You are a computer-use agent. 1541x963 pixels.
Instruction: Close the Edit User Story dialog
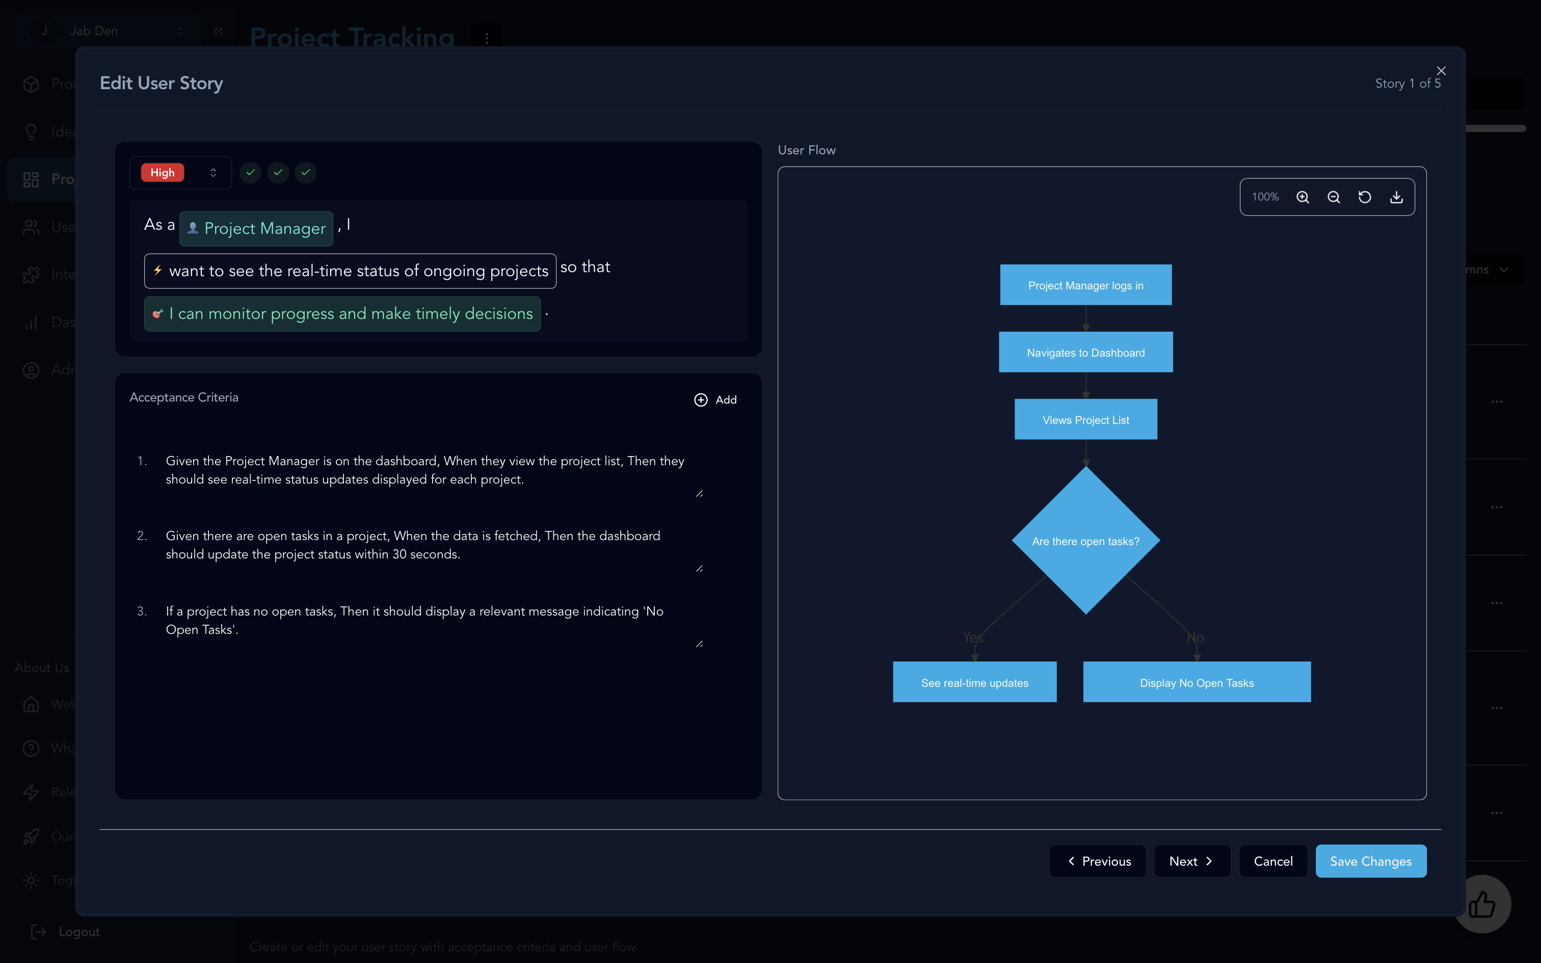pos(1441,71)
